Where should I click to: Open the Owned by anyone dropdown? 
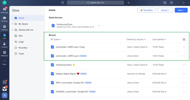click(136, 40)
